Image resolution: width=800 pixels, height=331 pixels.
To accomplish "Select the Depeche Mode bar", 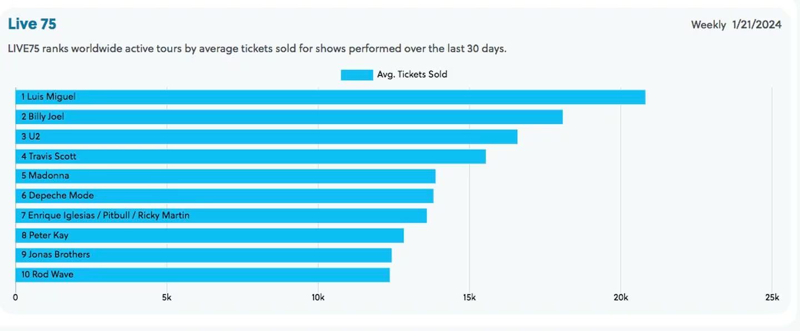I will pyautogui.click(x=224, y=196).
